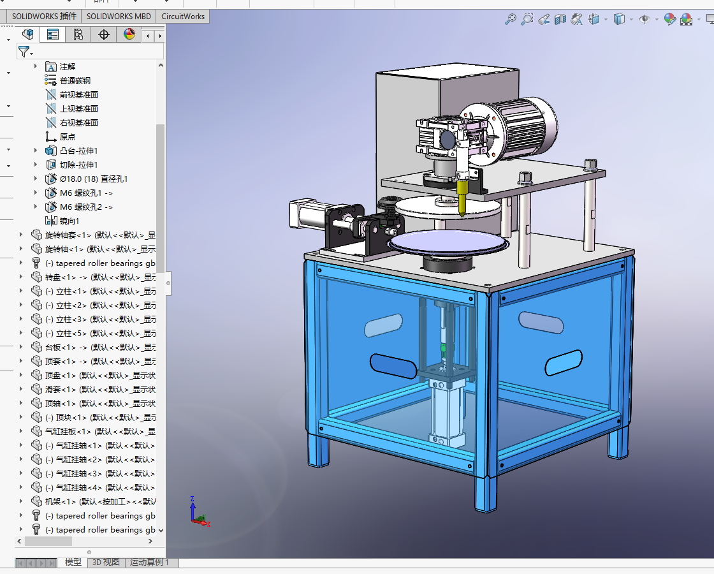Open the DisplayManager color ball tab
Image resolution: width=714 pixels, height=574 pixels.
click(x=129, y=34)
